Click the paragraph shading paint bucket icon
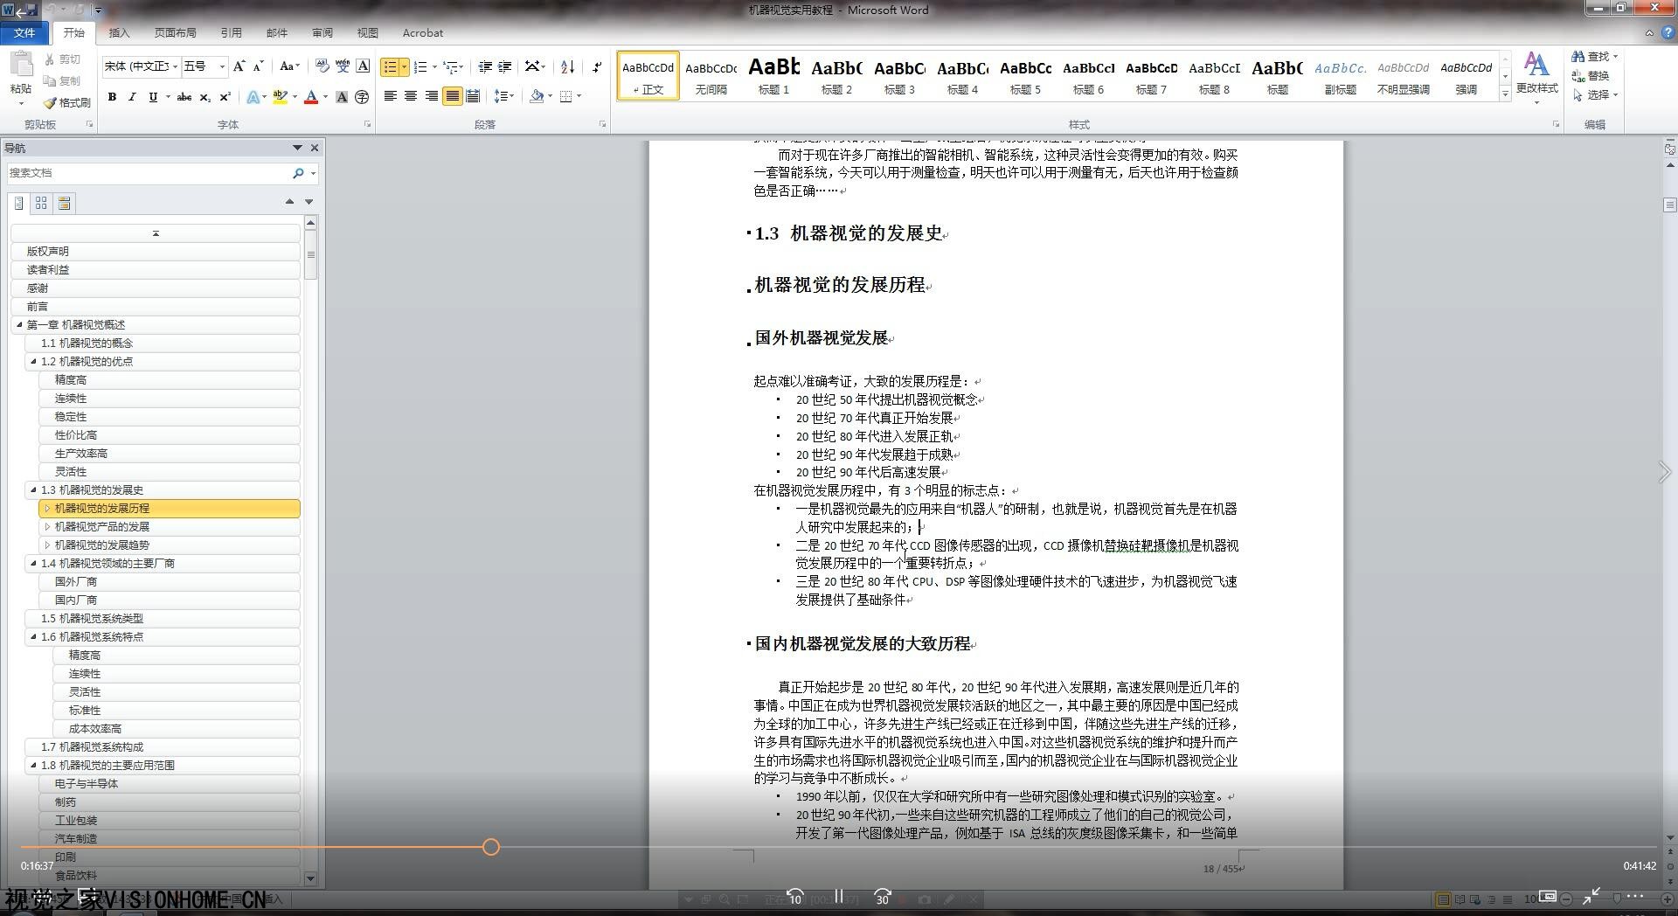 [x=537, y=97]
